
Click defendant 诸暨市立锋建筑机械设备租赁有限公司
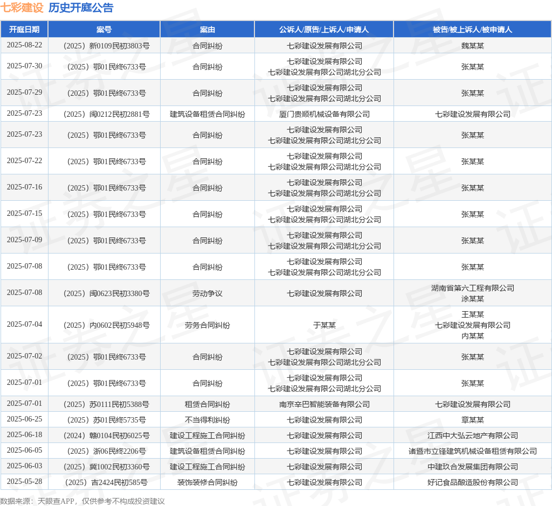(x=472, y=451)
